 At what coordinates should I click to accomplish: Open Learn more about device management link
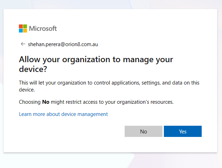[63, 114]
